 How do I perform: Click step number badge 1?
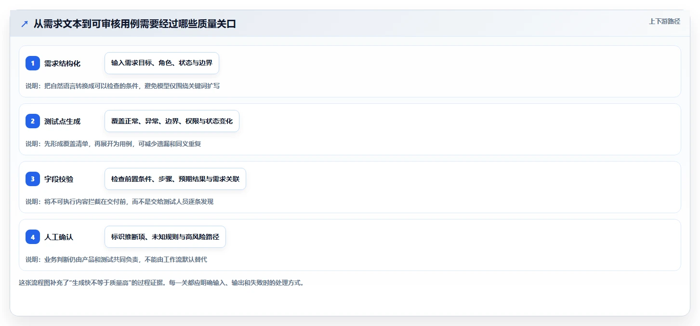(x=33, y=63)
